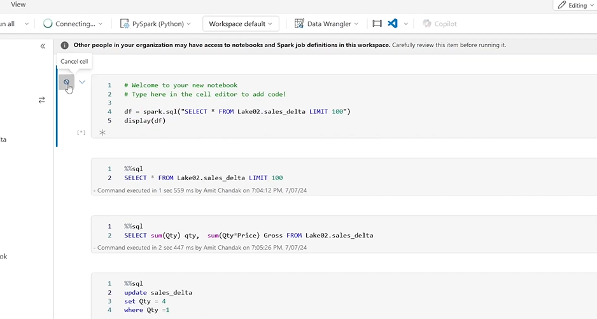The height and width of the screenshot is (319, 597).
Task: Click Connecting session status button
Action: pyautogui.click(x=73, y=24)
